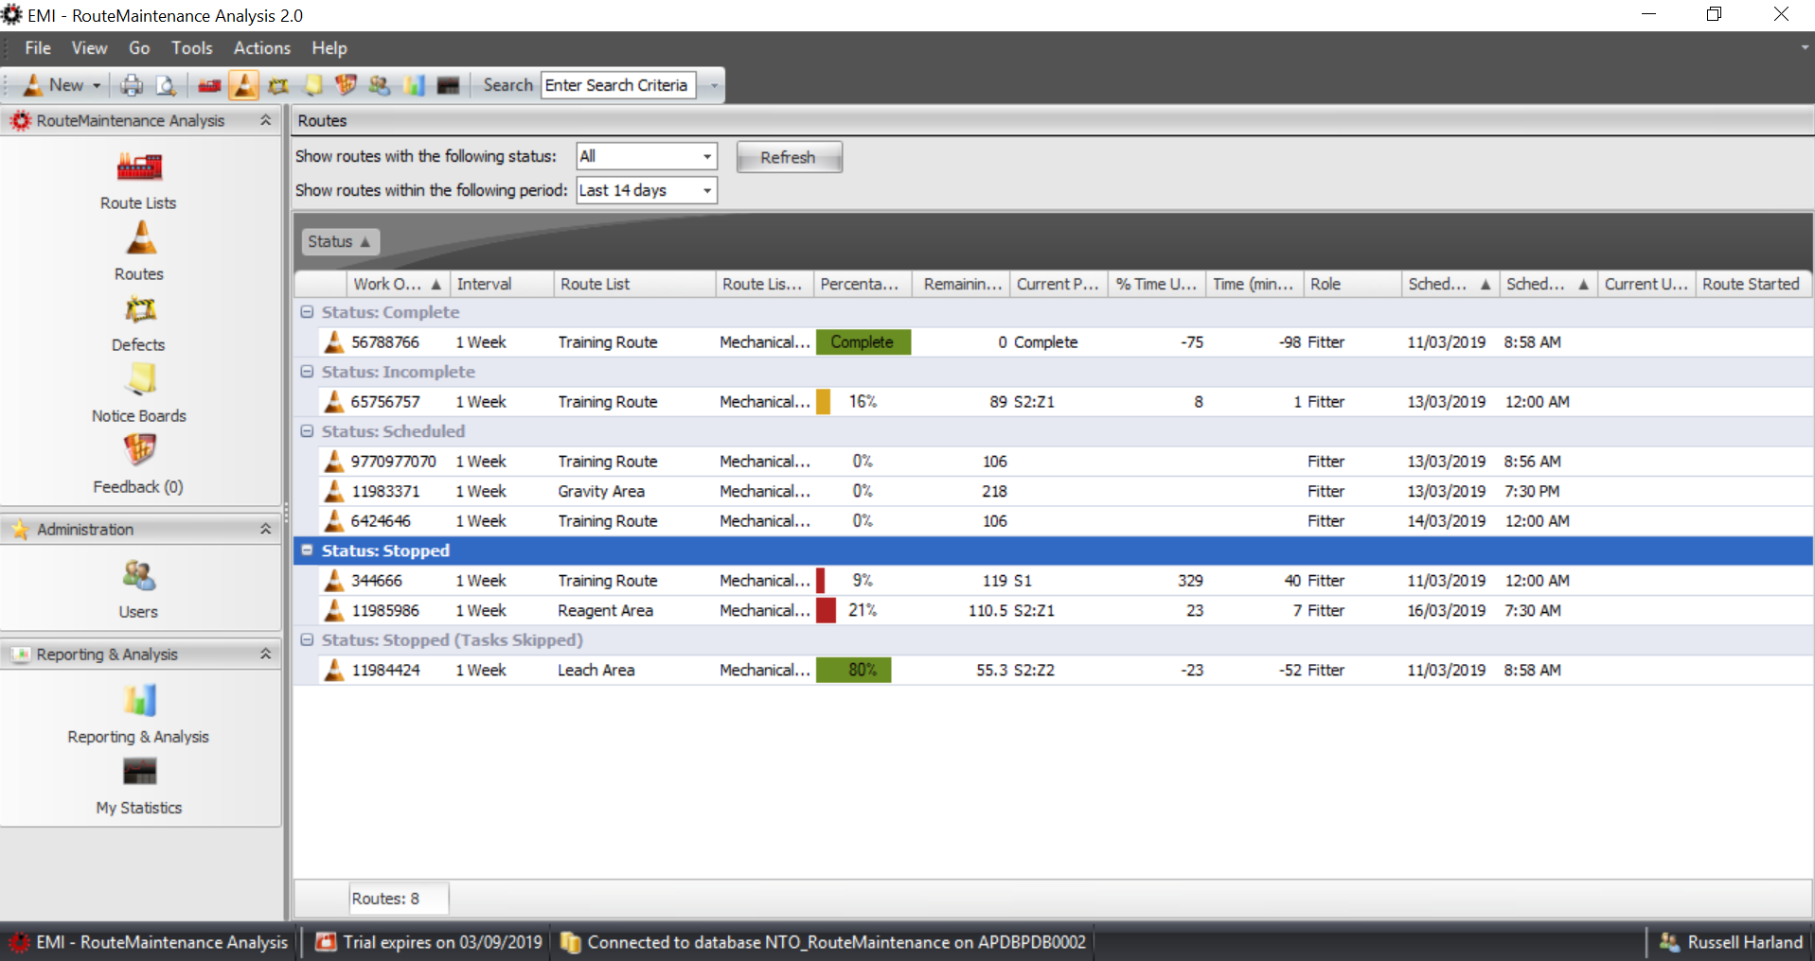Open the New button dropdown arrow
This screenshot has height=961, width=1815.
click(97, 85)
